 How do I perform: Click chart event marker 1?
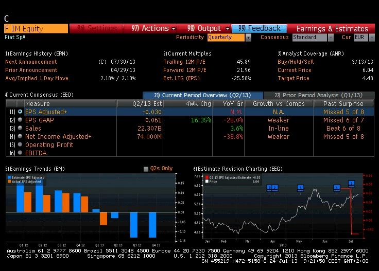tap(337, 188)
